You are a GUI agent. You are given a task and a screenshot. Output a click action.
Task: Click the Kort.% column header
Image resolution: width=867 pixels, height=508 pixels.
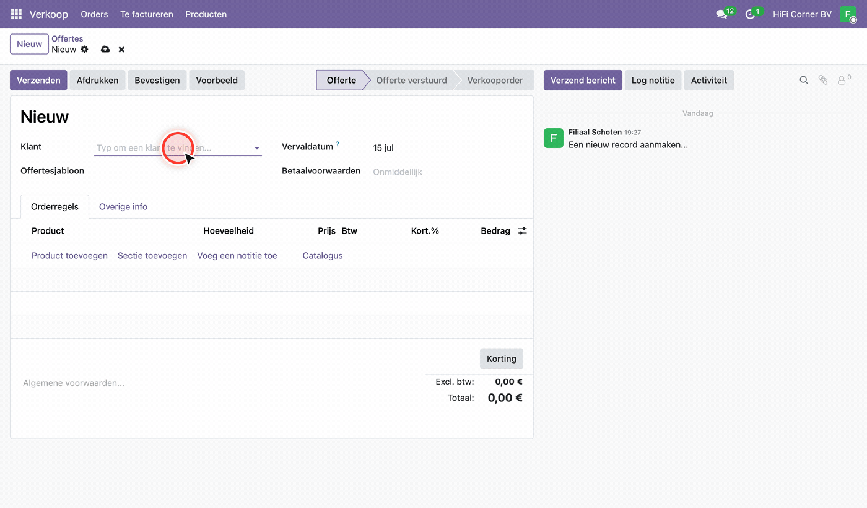pyautogui.click(x=425, y=230)
